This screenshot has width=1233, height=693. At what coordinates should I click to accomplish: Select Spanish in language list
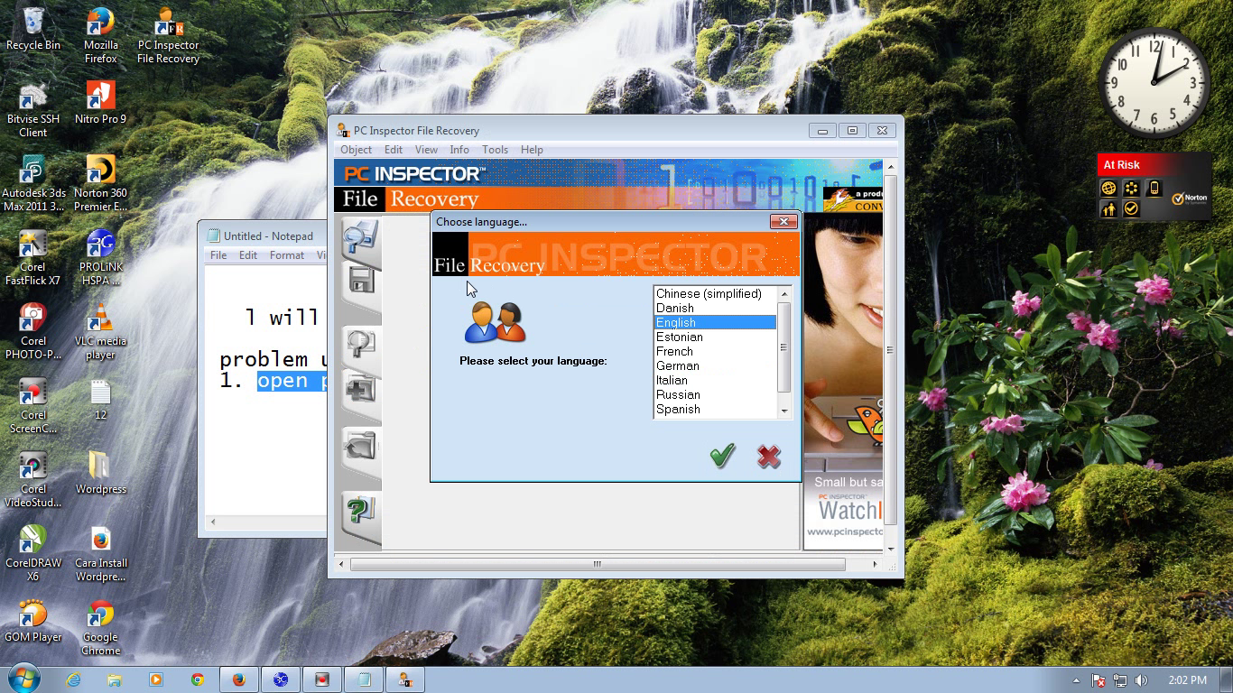(x=715, y=409)
